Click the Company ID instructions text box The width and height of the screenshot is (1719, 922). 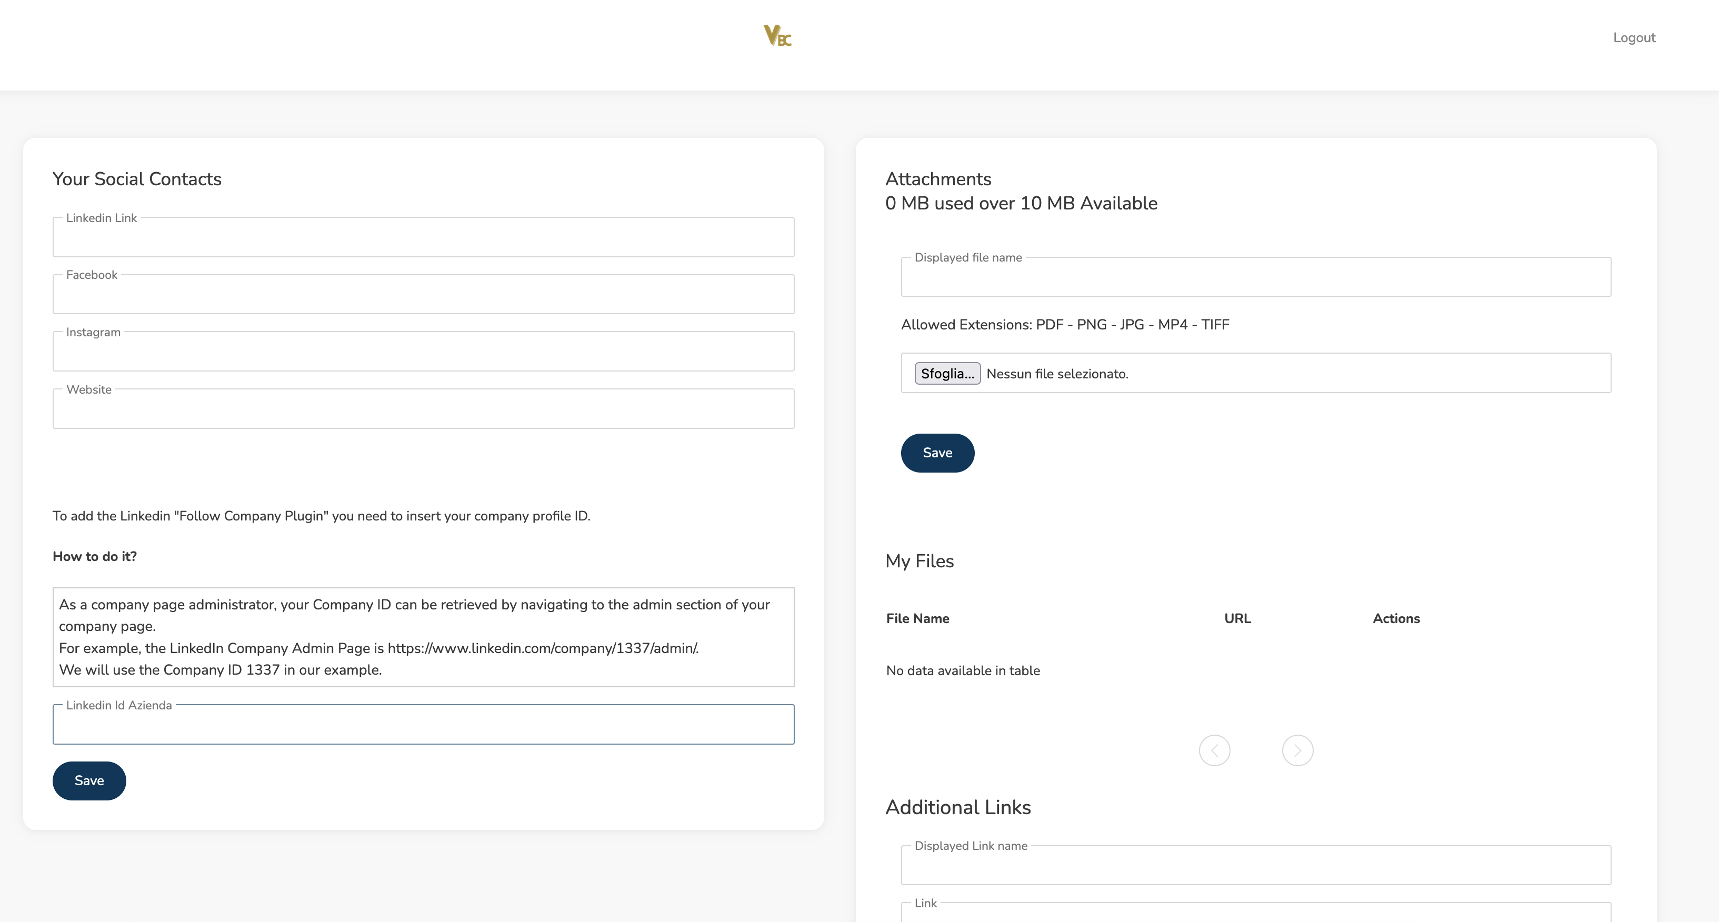tap(423, 637)
